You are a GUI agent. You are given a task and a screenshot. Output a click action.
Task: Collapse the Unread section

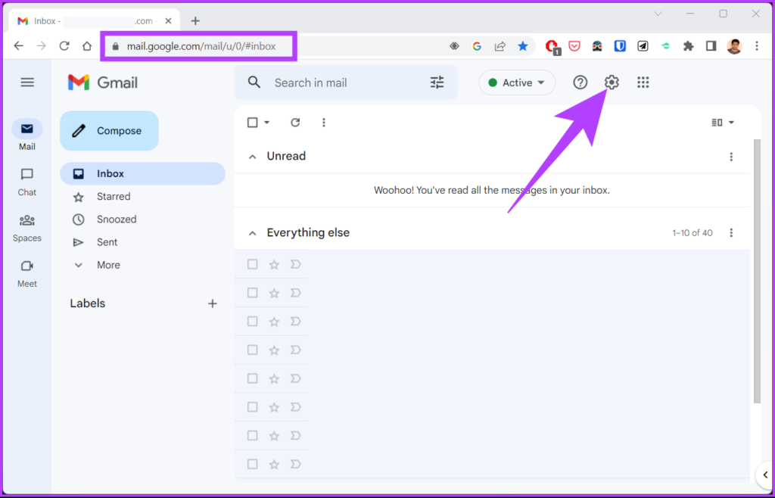252,157
